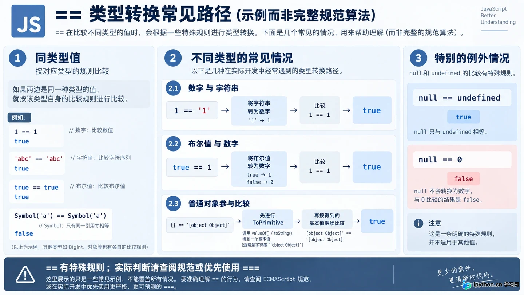
Task: Click the "例如:" label
Action: coord(19,117)
